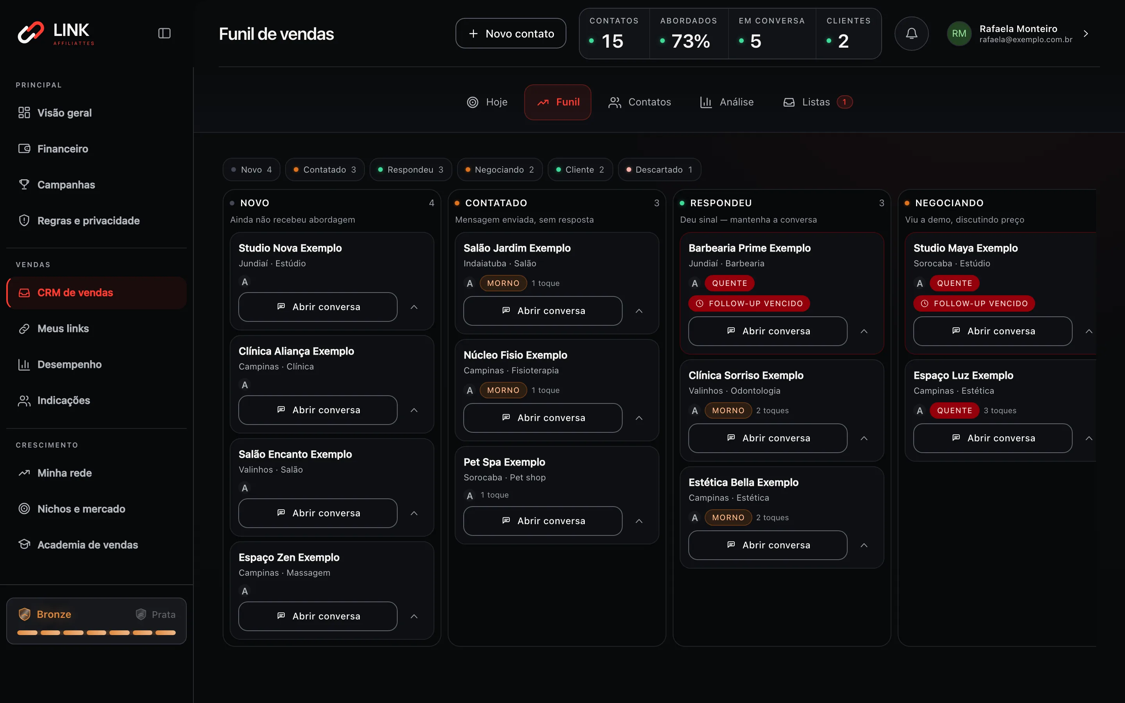1125x703 pixels.
Task: Click the Link Affiliattes logo
Action: [x=56, y=34]
